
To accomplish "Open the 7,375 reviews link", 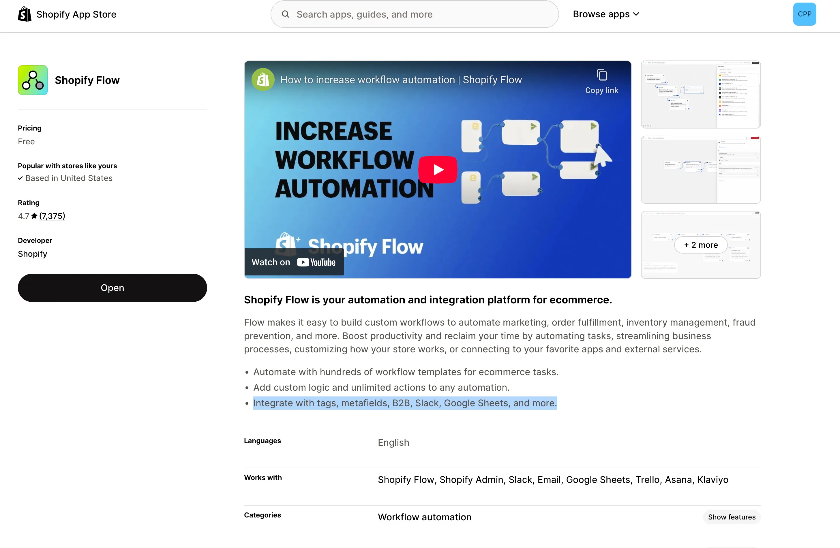I will (52, 216).
